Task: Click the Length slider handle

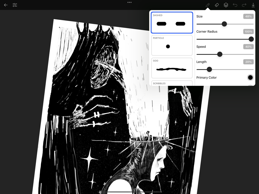Action: tap(209, 69)
